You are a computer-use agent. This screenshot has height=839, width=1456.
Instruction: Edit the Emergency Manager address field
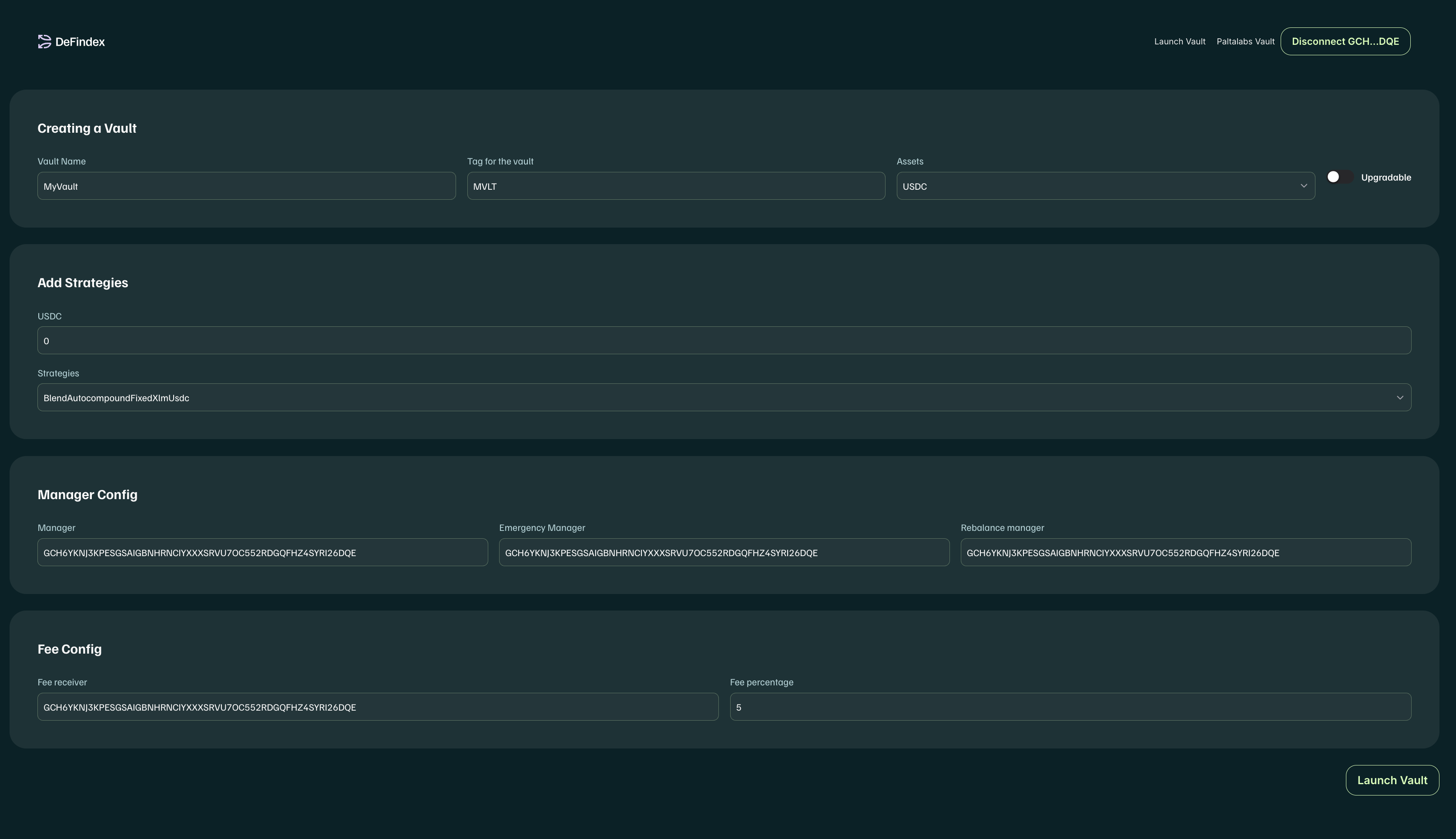[x=724, y=553]
